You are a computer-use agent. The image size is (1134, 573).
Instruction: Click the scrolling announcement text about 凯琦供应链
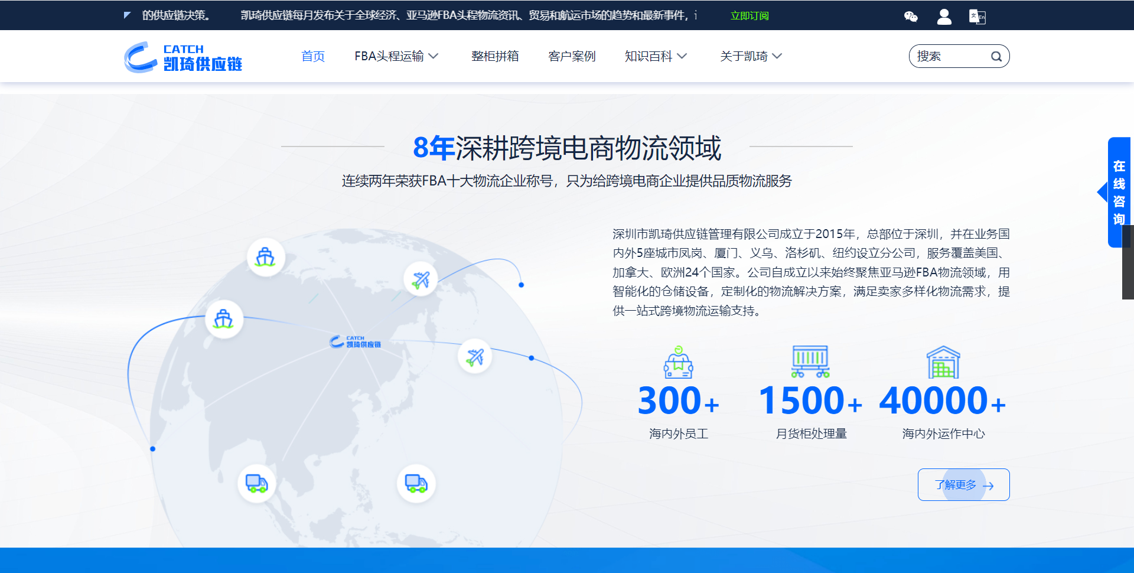(x=470, y=15)
